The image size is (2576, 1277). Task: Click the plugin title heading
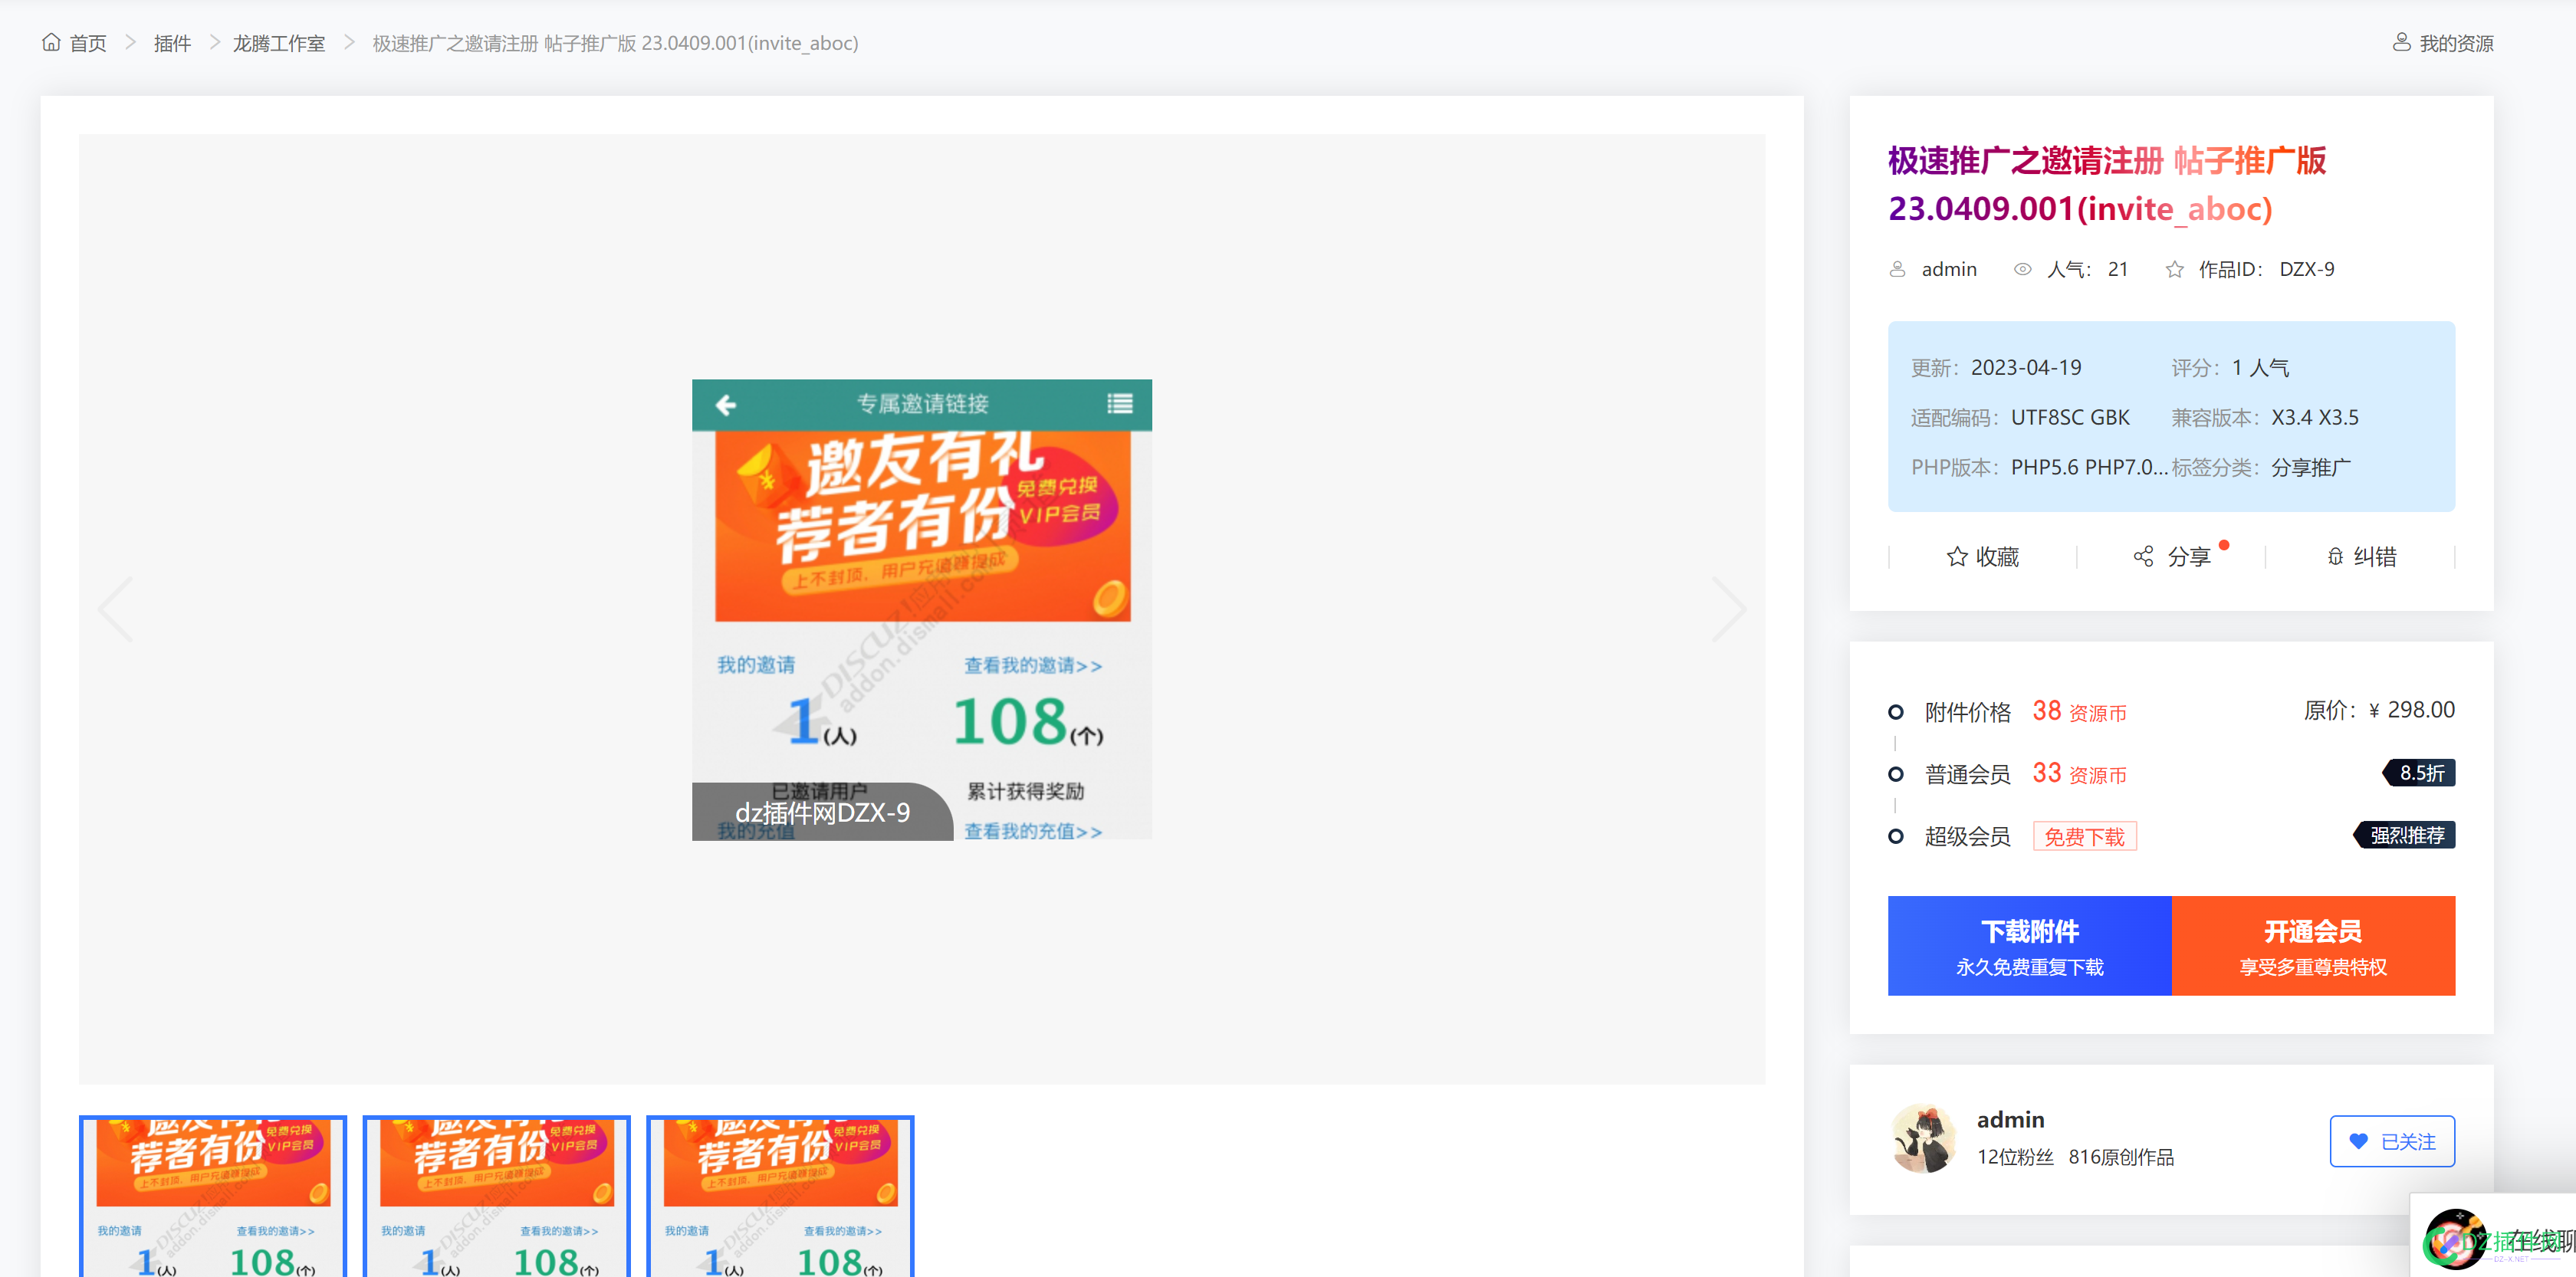pos(2107,184)
